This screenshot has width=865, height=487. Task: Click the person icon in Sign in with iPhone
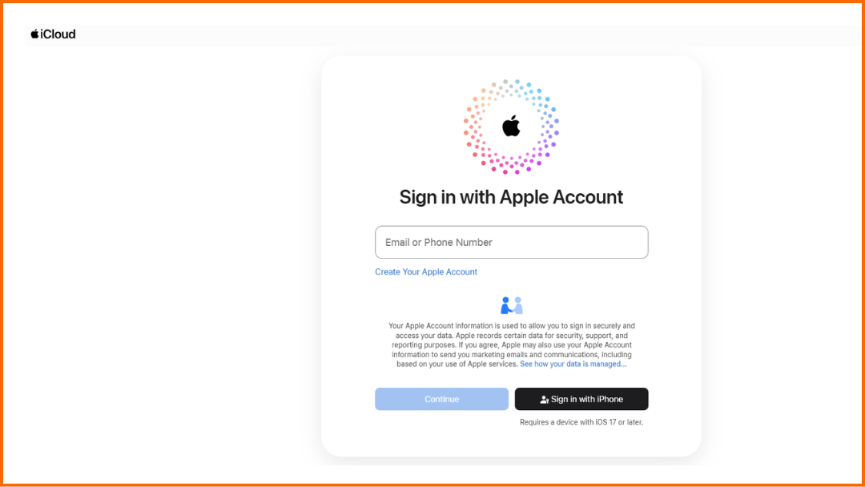point(544,400)
